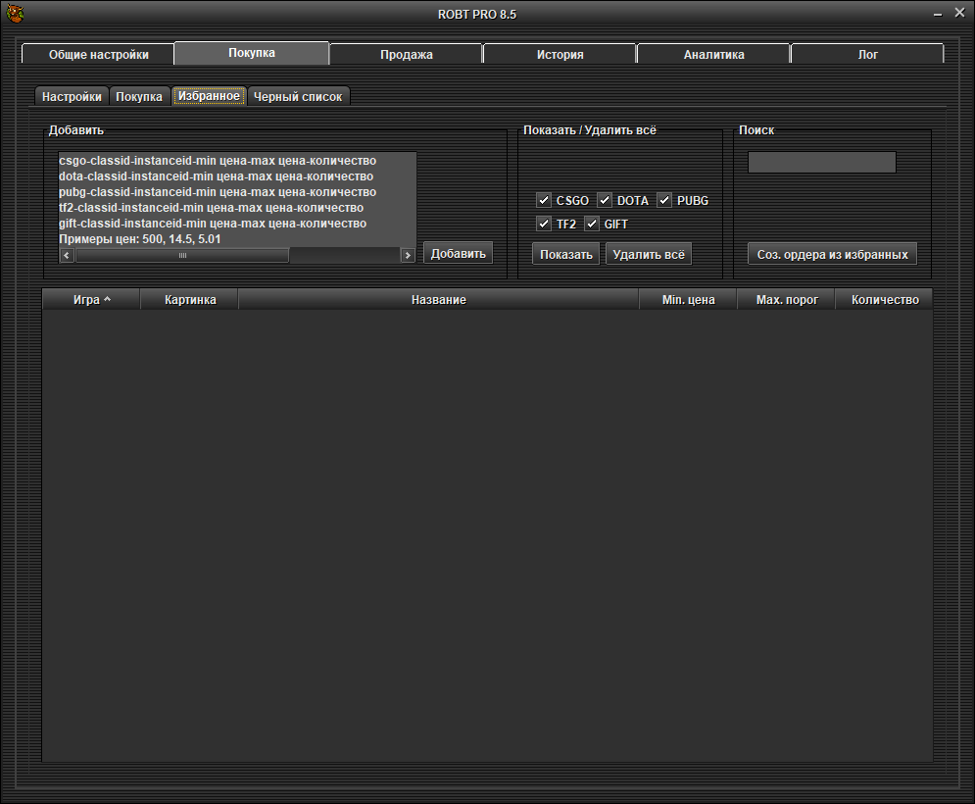
Task: Switch to the Аналитика tab
Action: tap(713, 55)
